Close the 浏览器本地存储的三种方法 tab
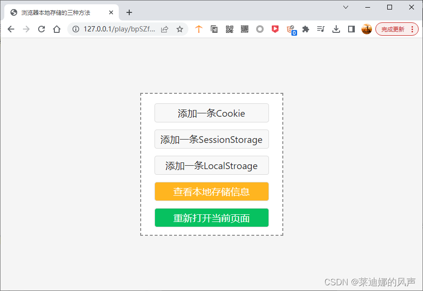This screenshot has height=291, width=423. [111, 12]
